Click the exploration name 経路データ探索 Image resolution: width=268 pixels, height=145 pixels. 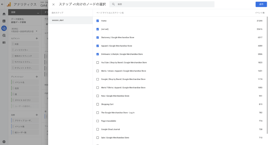(18, 22)
